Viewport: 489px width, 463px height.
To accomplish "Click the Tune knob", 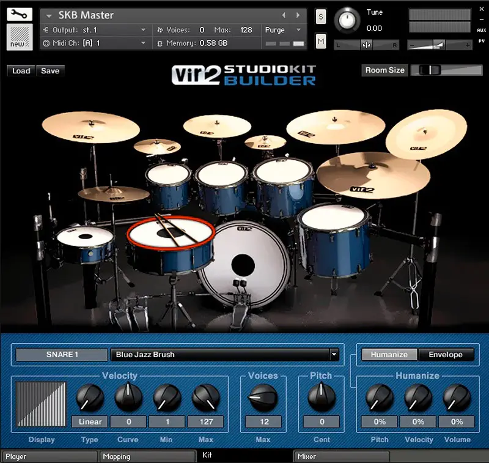I will (x=347, y=21).
